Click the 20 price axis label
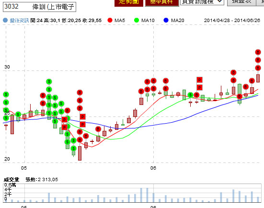This screenshot has height=208, width=264. pyautogui.click(x=7, y=159)
